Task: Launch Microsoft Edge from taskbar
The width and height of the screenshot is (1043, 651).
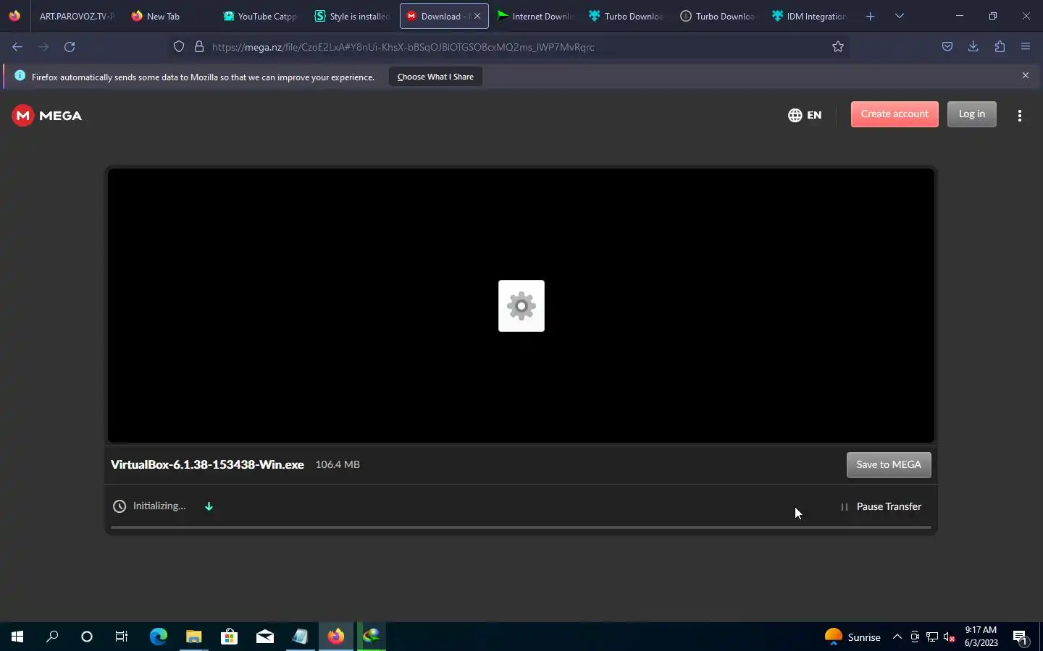Action: [158, 637]
